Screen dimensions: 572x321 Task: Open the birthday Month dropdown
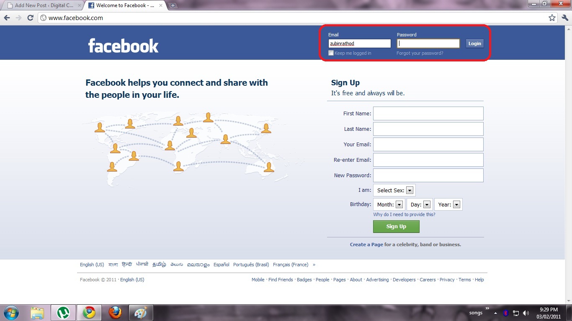pyautogui.click(x=388, y=204)
